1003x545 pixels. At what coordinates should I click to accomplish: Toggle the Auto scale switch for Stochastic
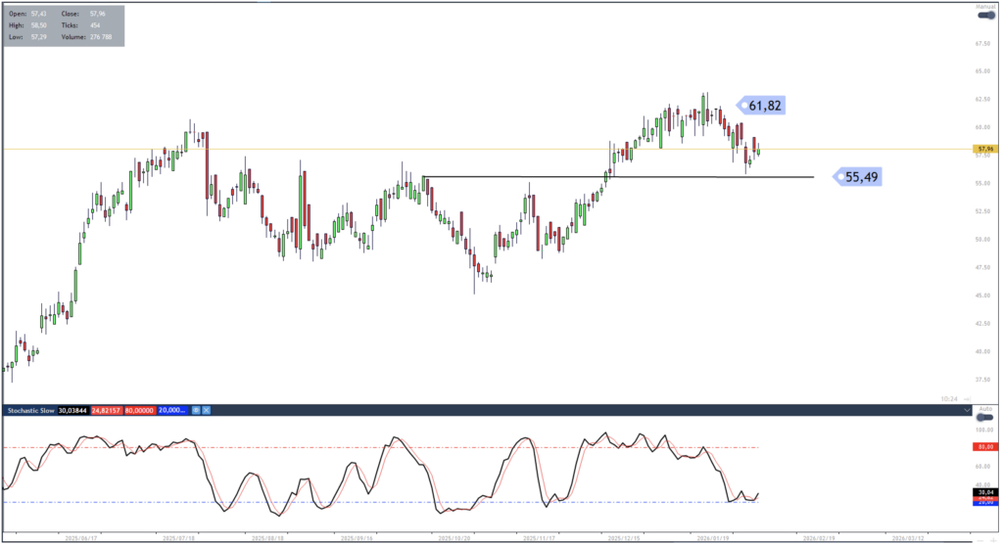point(985,417)
